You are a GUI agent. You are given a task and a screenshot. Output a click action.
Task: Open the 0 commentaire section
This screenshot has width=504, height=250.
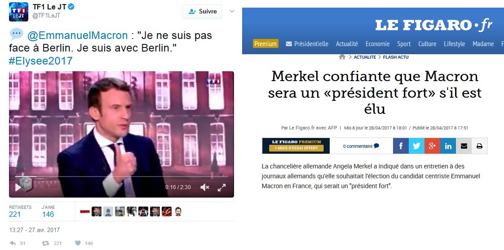click(361, 146)
